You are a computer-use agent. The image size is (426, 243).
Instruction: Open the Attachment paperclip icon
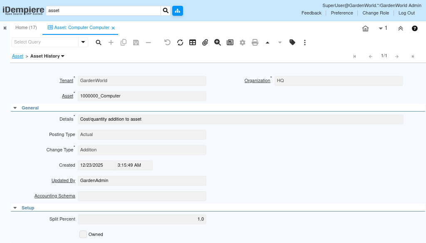(205, 42)
